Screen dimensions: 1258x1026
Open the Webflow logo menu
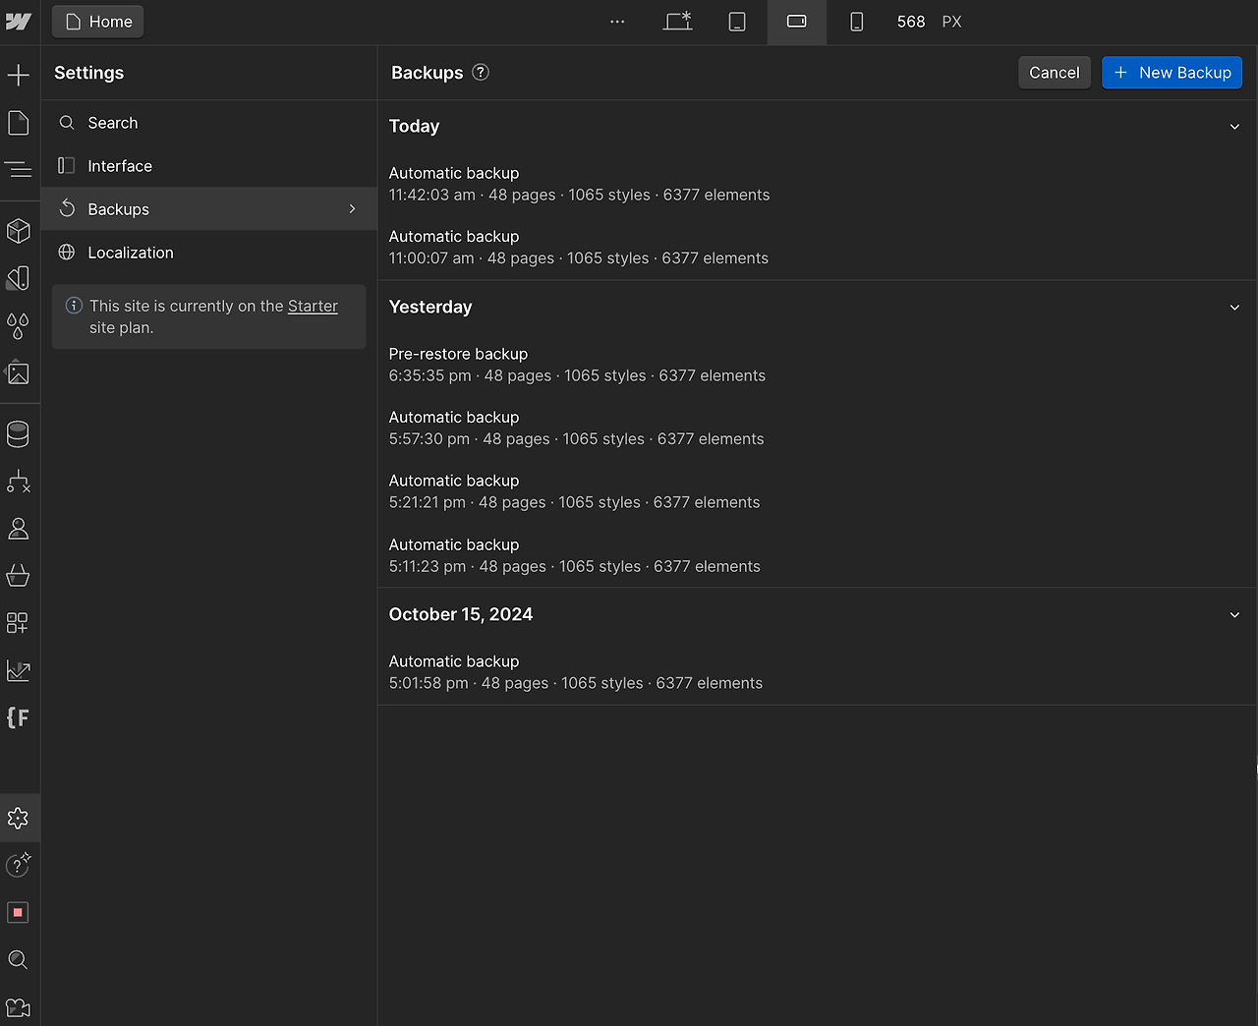[19, 22]
